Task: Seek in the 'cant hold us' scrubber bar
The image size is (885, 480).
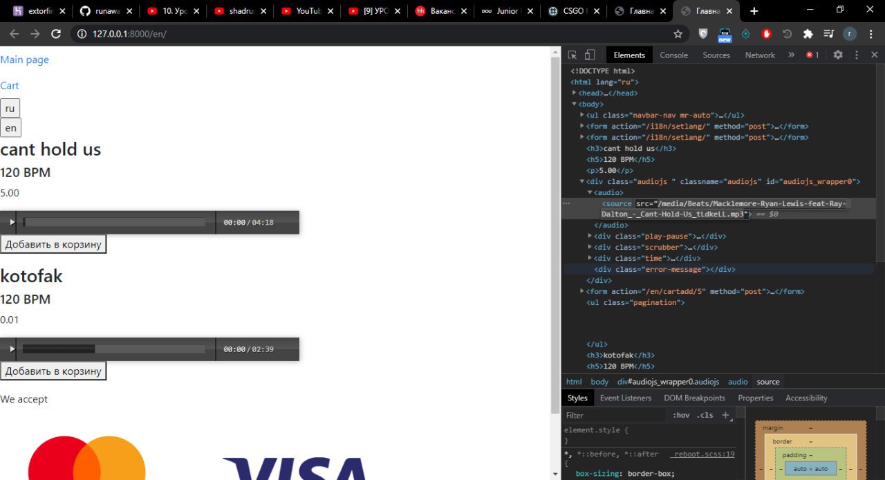Action: pos(114,223)
